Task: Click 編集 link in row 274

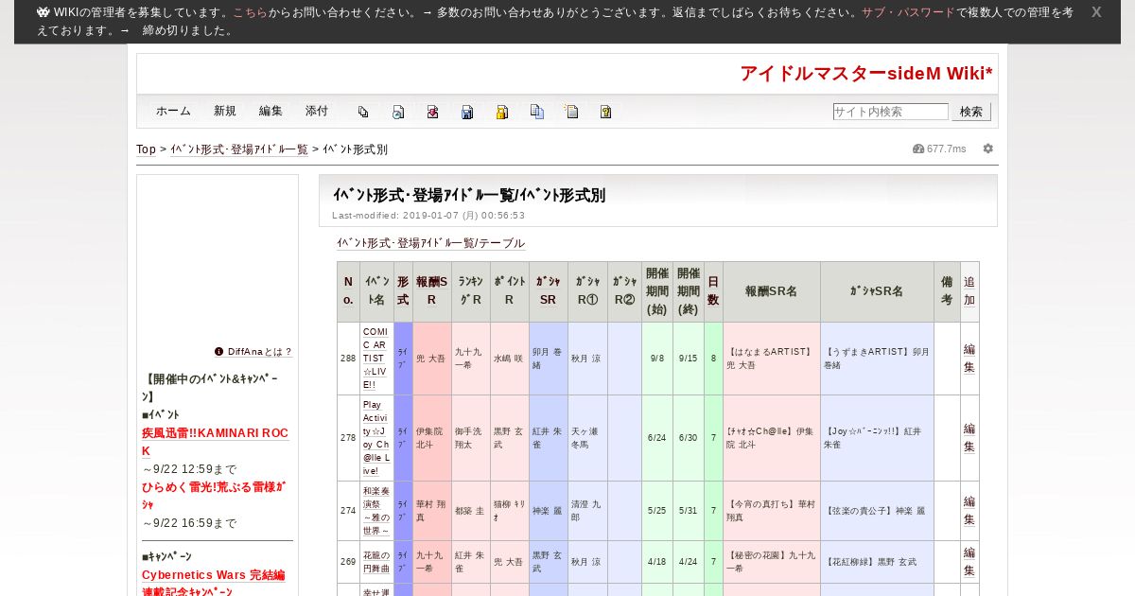Action: point(969,511)
